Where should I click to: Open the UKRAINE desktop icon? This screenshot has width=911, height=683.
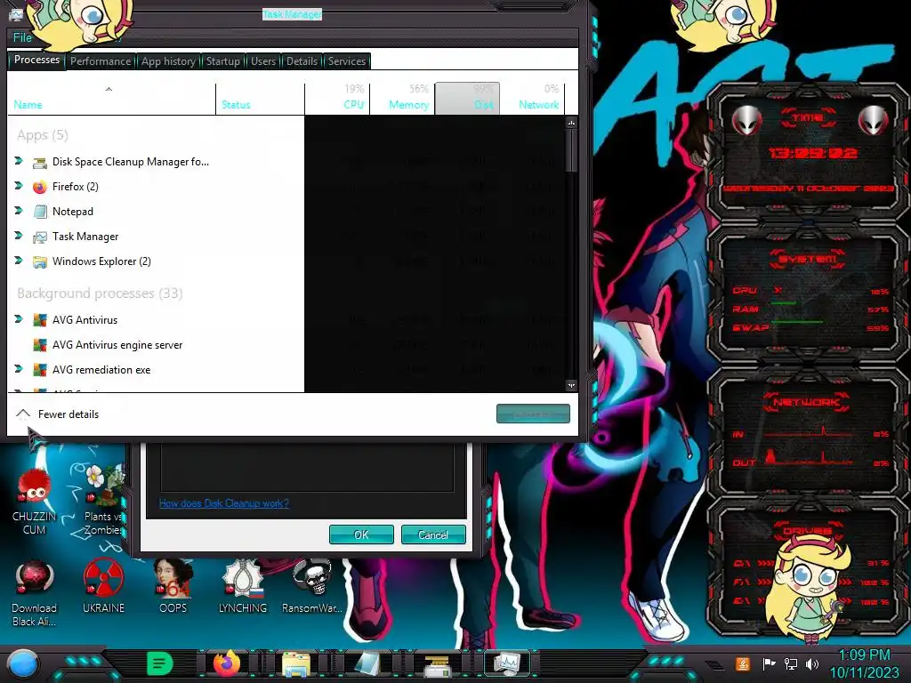point(103,587)
